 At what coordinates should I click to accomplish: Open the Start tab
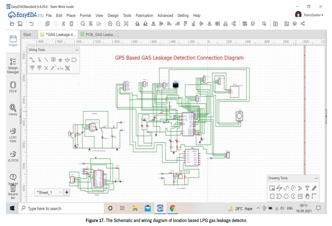tap(27, 35)
